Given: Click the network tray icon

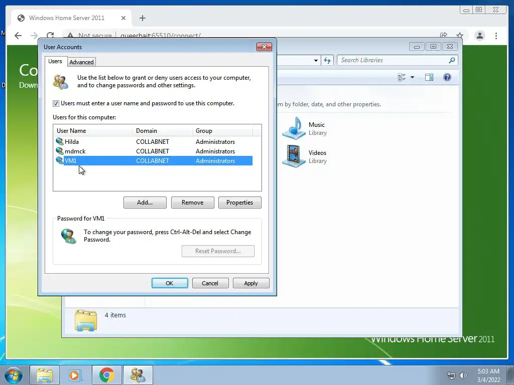Looking at the screenshot, I should click(451, 375).
